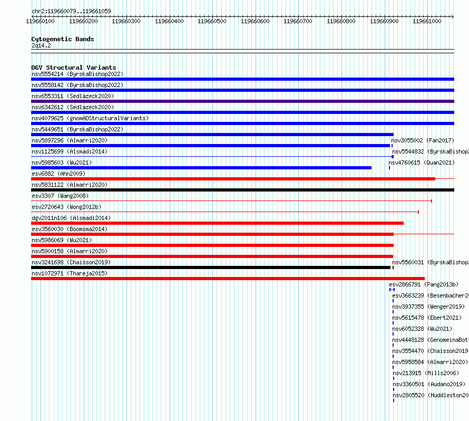The width and height of the screenshot is (469, 421).
Task: Click the red bar for dgv2011n106
Action: [x=218, y=223]
